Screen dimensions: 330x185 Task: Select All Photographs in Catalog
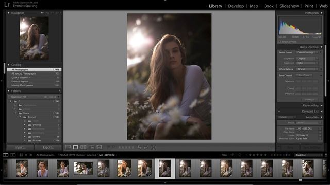(35, 70)
